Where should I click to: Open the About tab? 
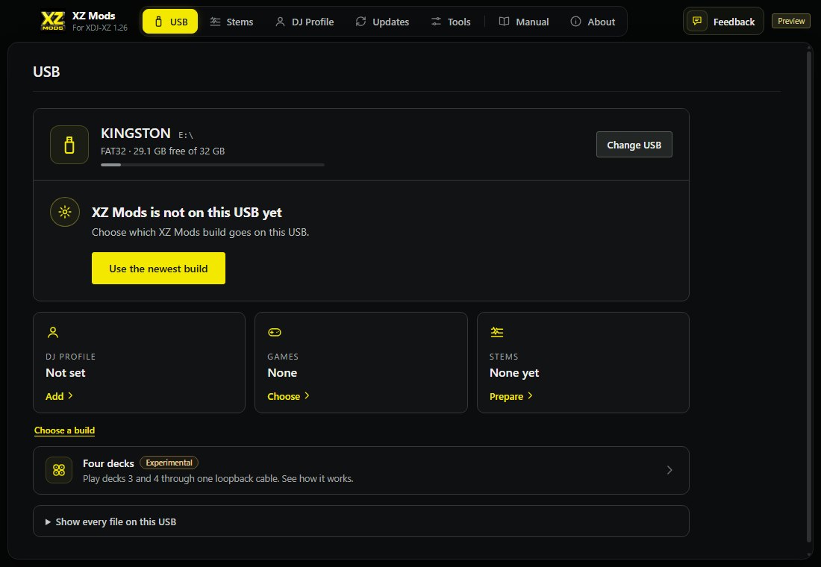tap(593, 22)
